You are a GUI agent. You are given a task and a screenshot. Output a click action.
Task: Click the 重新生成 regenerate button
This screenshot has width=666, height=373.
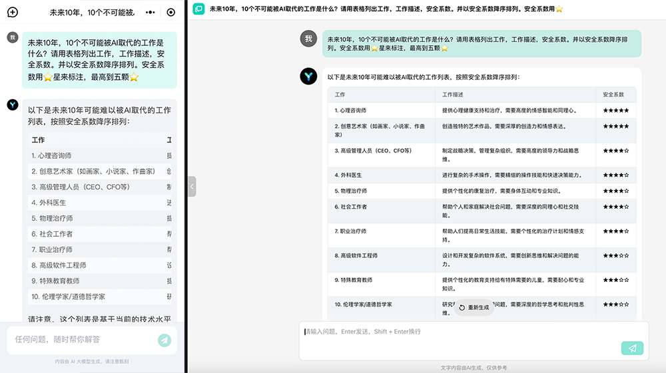(474, 308)
